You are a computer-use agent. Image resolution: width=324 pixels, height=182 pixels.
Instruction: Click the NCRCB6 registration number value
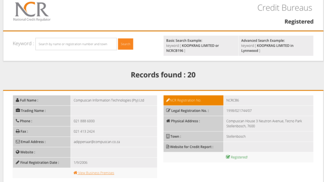(232, 100)
